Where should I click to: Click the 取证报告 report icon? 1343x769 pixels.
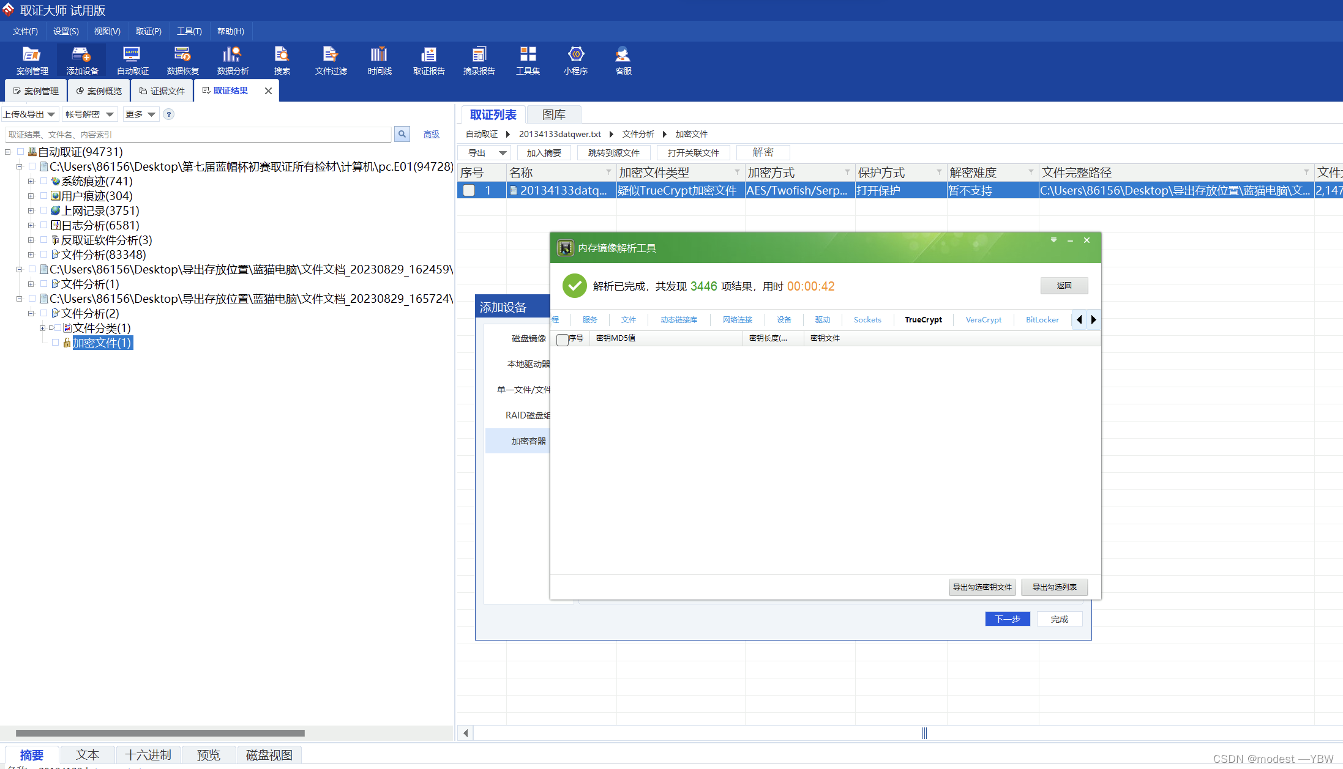click(x=428, y=61)
